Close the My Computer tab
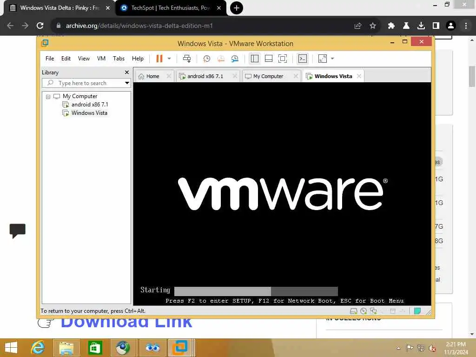The image size is (476, 357). pyautogui.click(x=296, y=76)
